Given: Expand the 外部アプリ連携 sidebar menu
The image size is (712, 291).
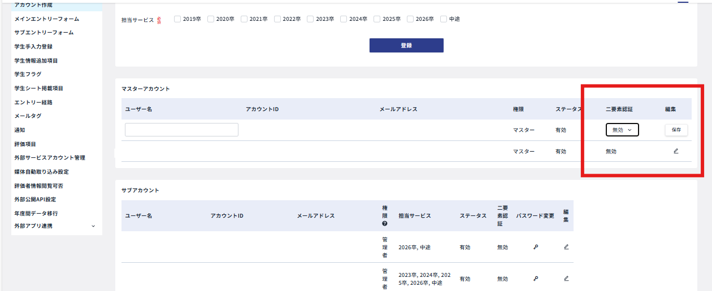Looking at the screenshot, I should click(55, 226).
